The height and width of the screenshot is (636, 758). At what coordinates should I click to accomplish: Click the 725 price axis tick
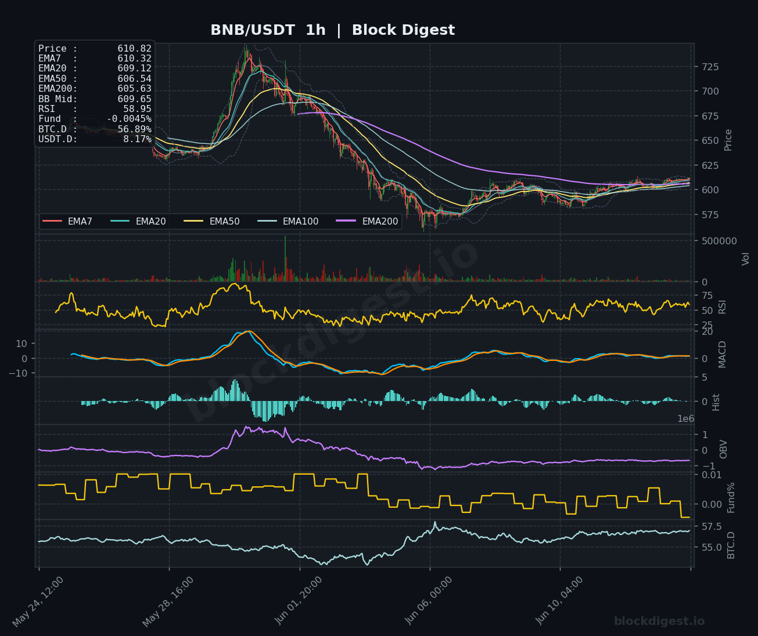pos(709,67)
